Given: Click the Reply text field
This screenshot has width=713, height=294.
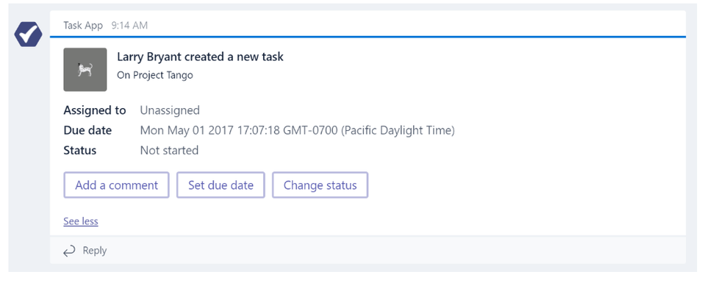Looking at the screenshot, I should [x=368, y=251].
